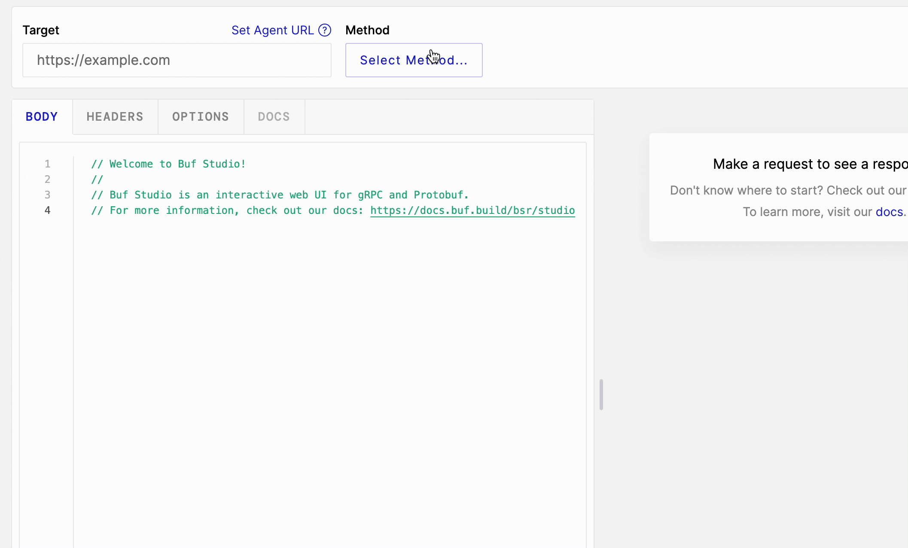
Task: Switch to the HEADERS tab
Action: pos(115,116)
